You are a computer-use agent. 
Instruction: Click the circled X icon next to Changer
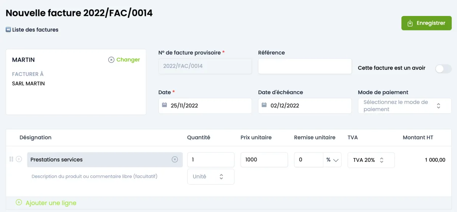(x=111, y=60)
